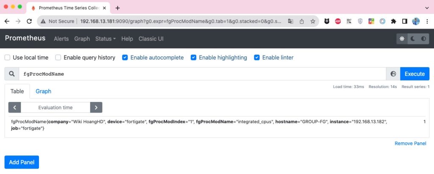The width and height of the screenshot is (434, 174).
Task: Expand the tab search chevron
Action: (x=427, y=8)
